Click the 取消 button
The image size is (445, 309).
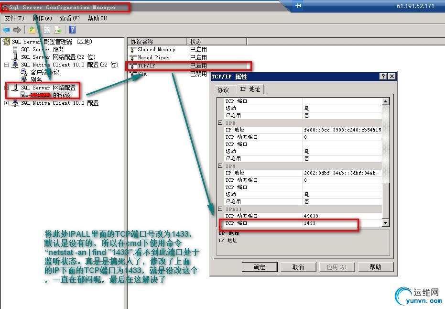pyautogui.click(x=298, y=267)
